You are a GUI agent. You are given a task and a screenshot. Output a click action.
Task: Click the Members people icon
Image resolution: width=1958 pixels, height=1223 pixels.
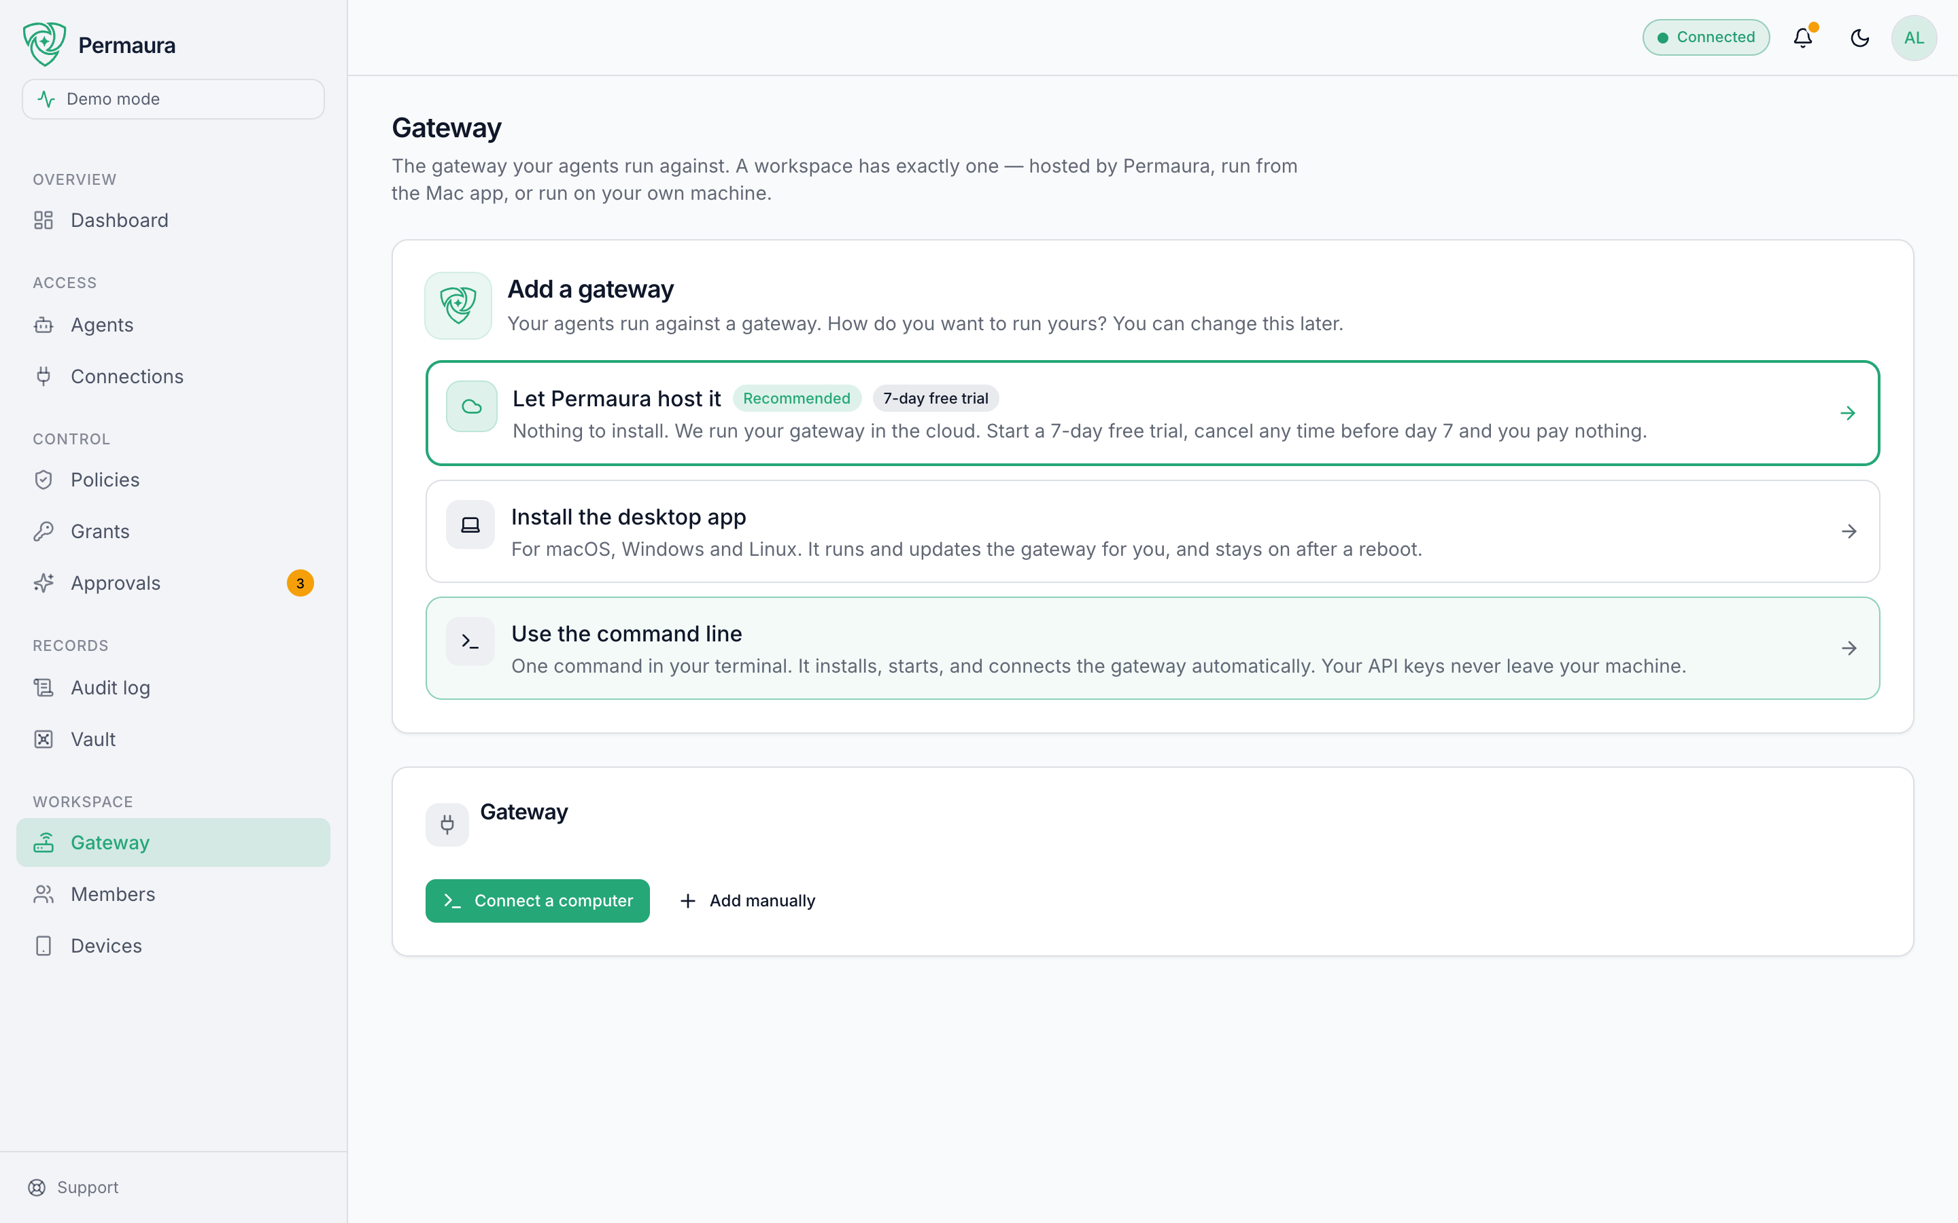[x=44, y=893]
